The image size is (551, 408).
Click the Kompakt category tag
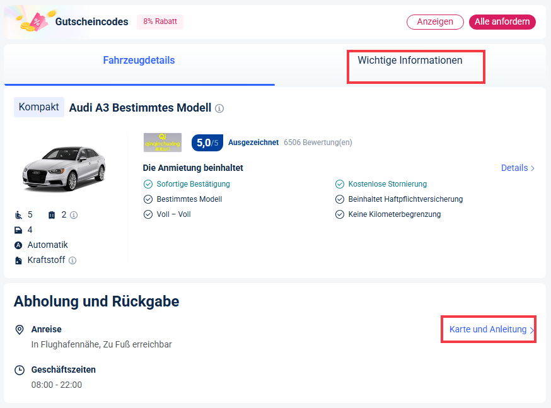point(38,107)
